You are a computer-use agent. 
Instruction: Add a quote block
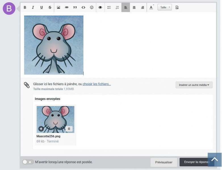(75, 7)
